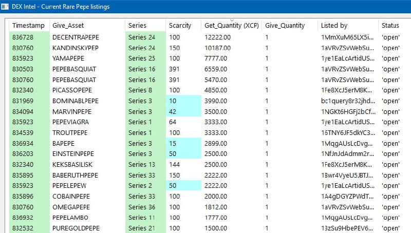The height and width of the screenshot is (233, 411).
Task: Click the Series 21 cell
Action: coord(145,228)
